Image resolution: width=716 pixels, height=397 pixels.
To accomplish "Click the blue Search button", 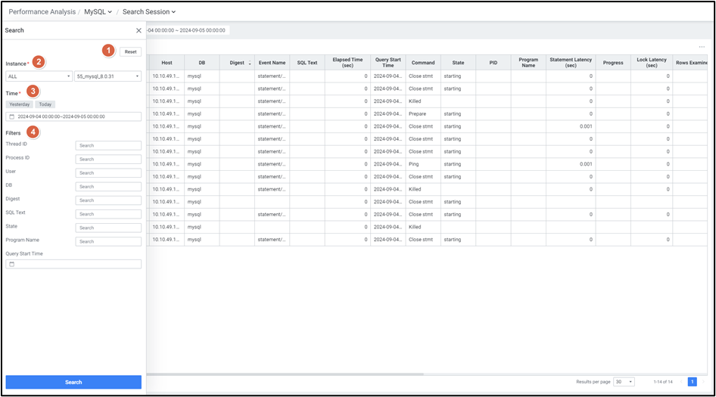I will coord(73,382).
